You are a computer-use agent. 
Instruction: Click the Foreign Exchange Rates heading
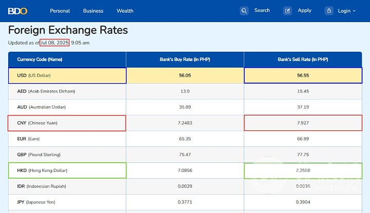coord(68,30)
